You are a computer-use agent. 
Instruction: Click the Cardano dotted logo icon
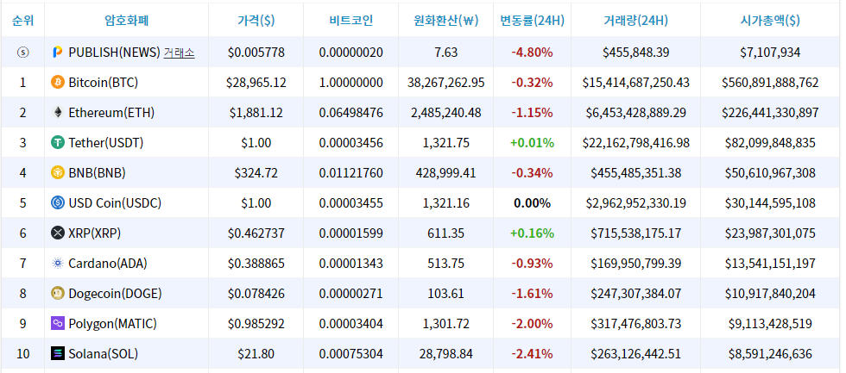pyautogui.click(x=57, y=264)
